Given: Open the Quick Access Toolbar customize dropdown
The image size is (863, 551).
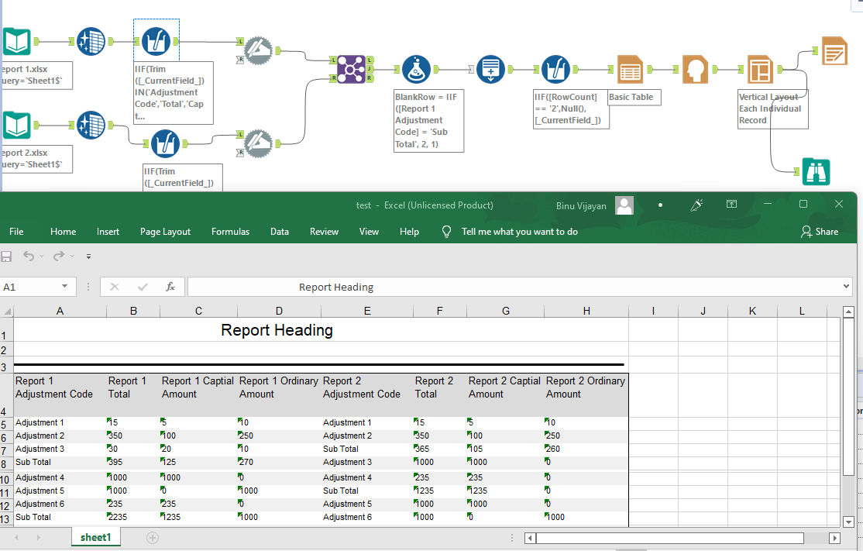Looking at the screenshot, I should click(x=88, y=256).
